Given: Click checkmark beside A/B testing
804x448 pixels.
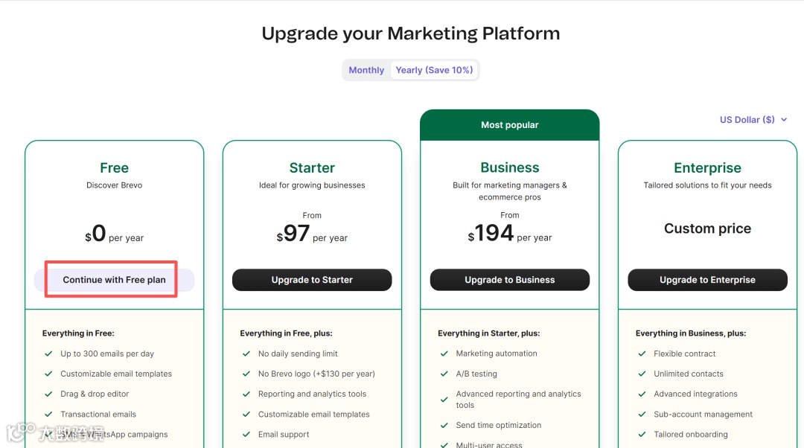Looking at the screenshot, I should coord(444,374).
